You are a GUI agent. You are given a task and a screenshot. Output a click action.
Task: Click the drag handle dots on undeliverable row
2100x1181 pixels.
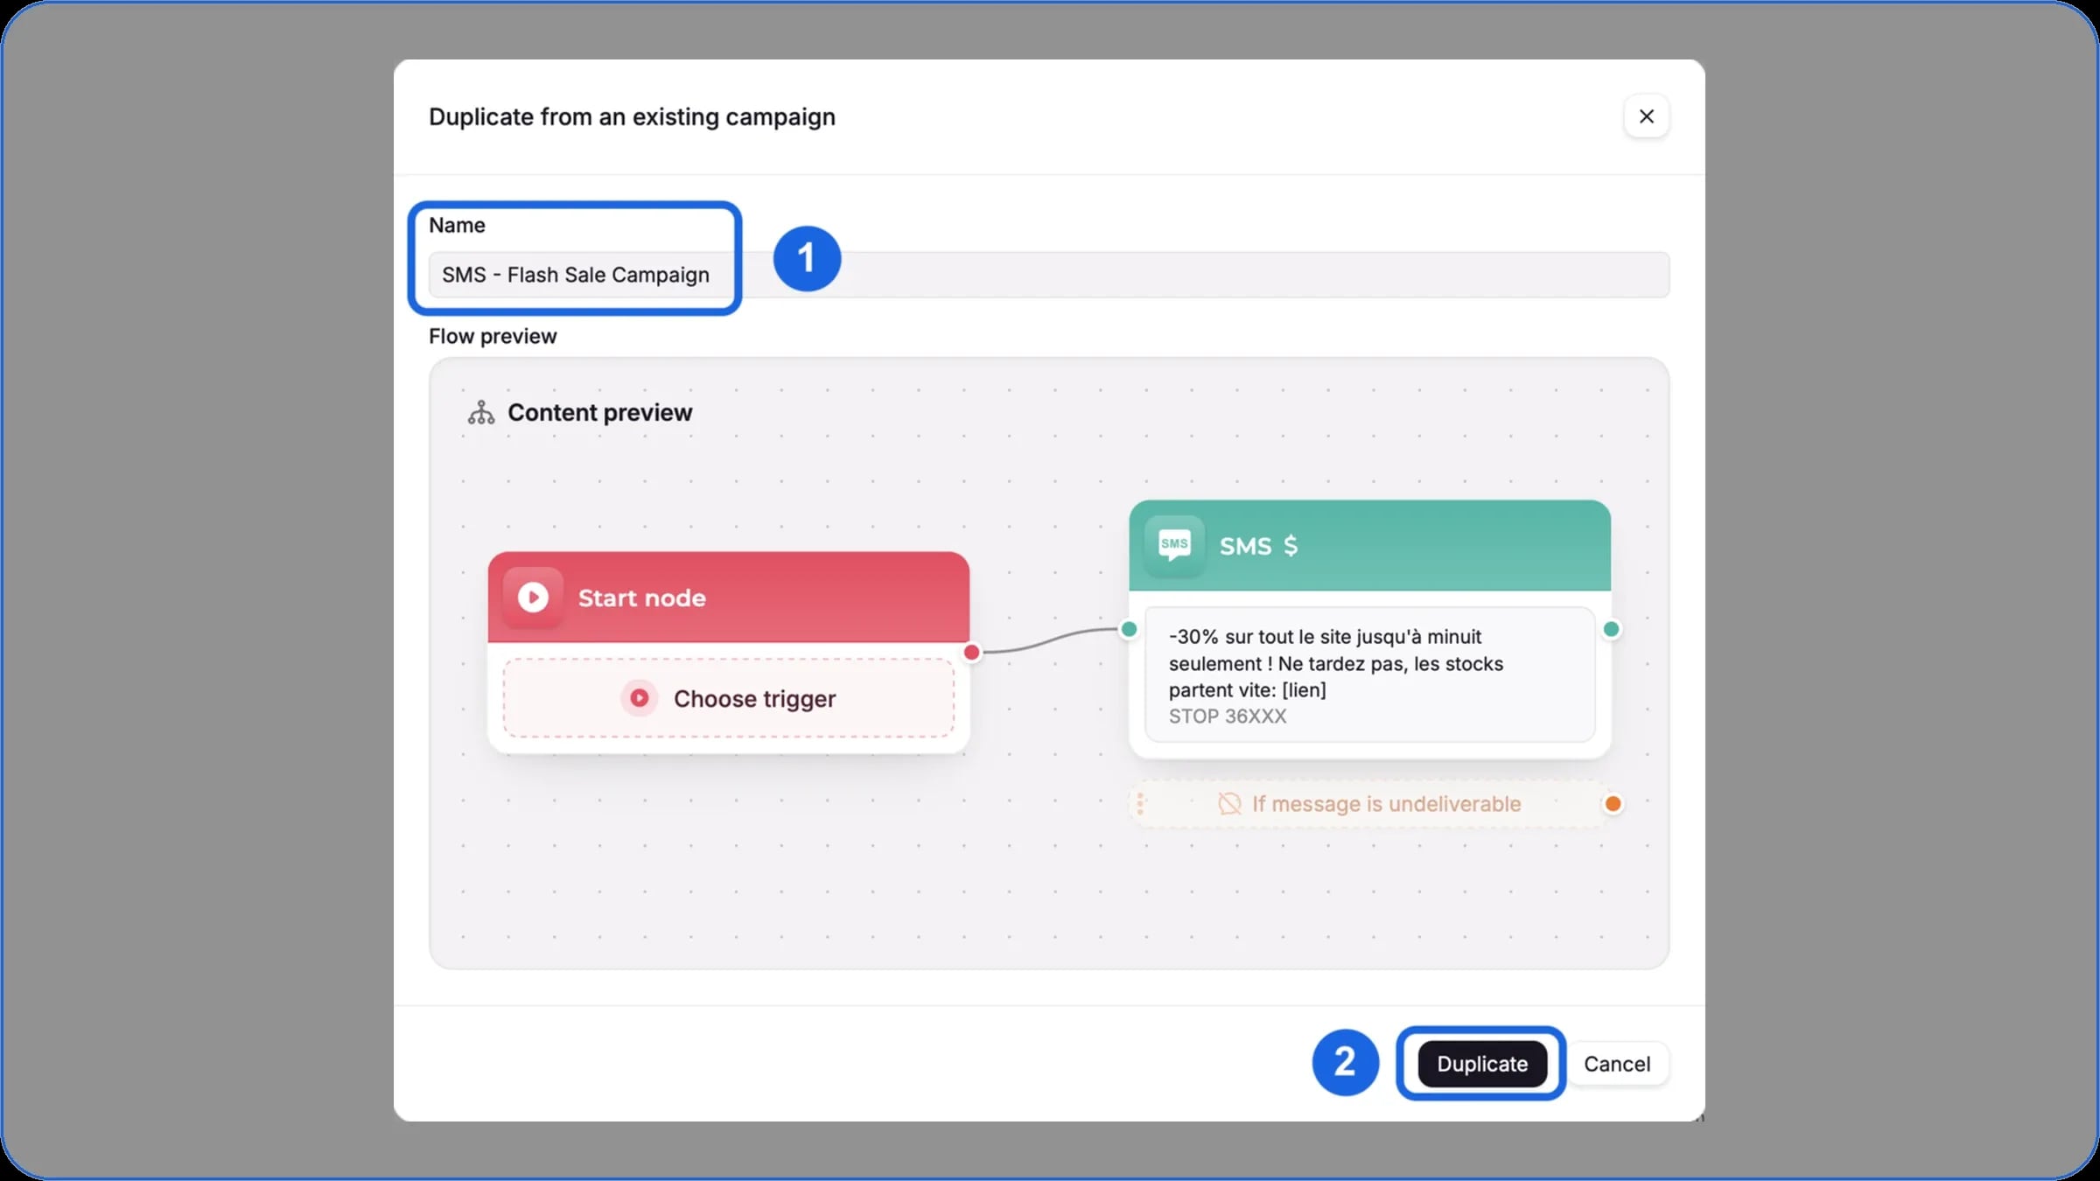point(1140,804)
